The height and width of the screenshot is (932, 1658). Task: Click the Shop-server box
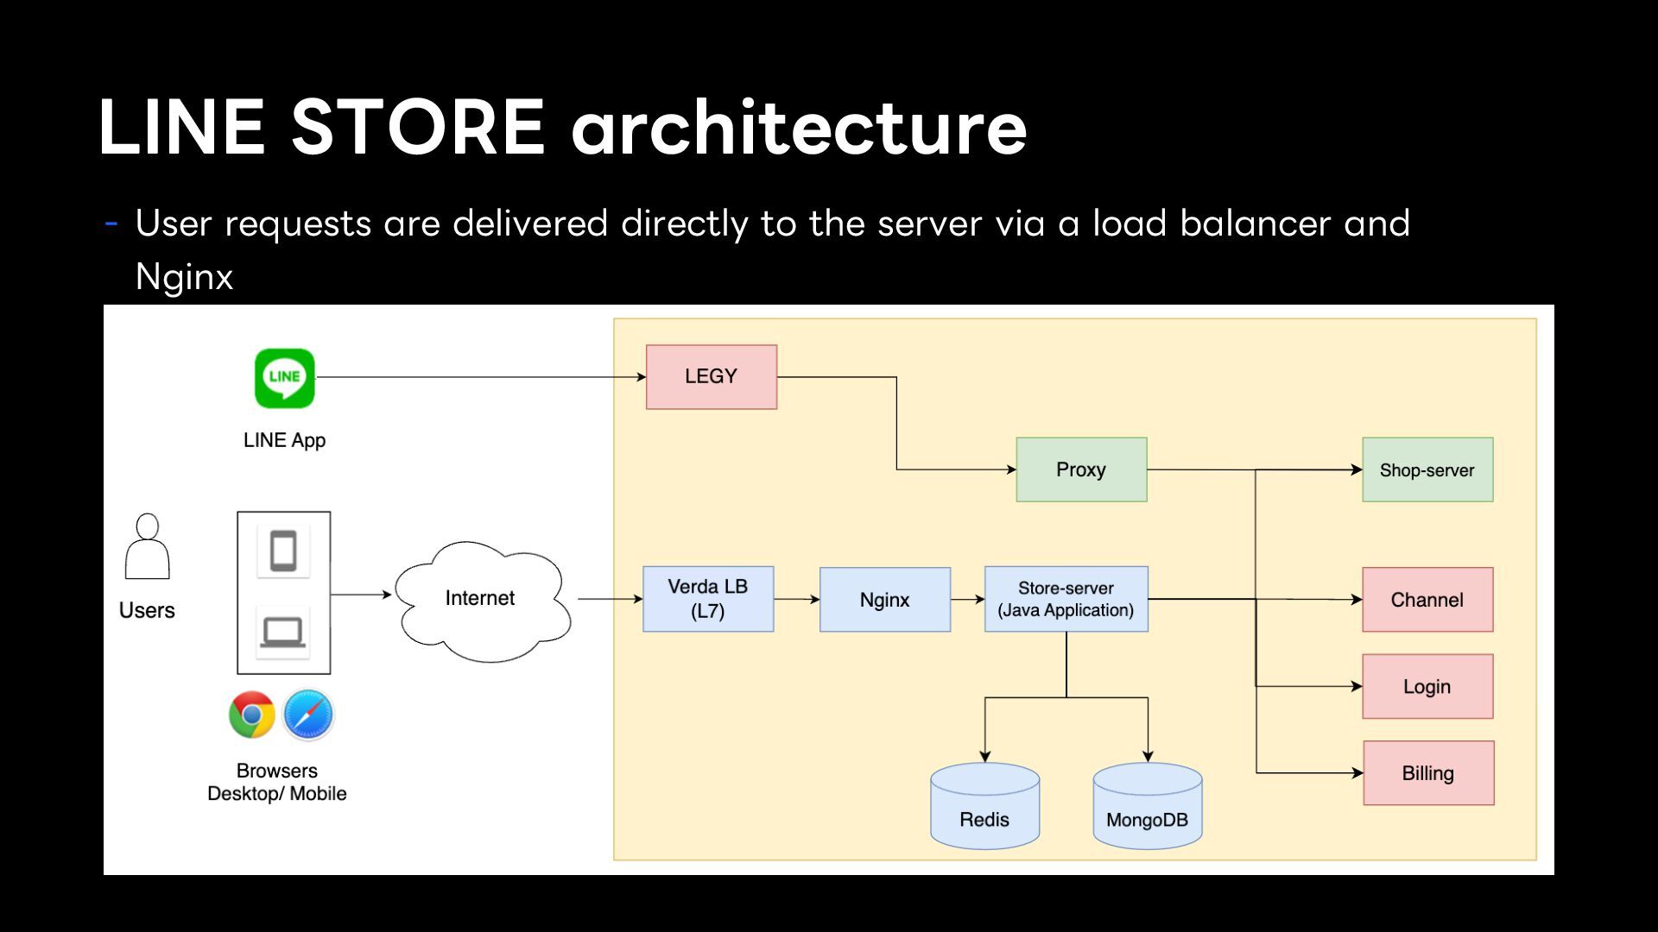[1427, 469]
